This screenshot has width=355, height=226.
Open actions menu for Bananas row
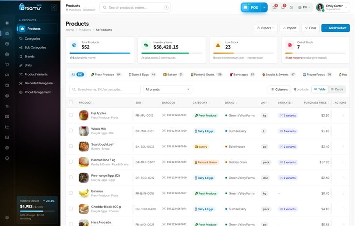(x=343, y=193)
